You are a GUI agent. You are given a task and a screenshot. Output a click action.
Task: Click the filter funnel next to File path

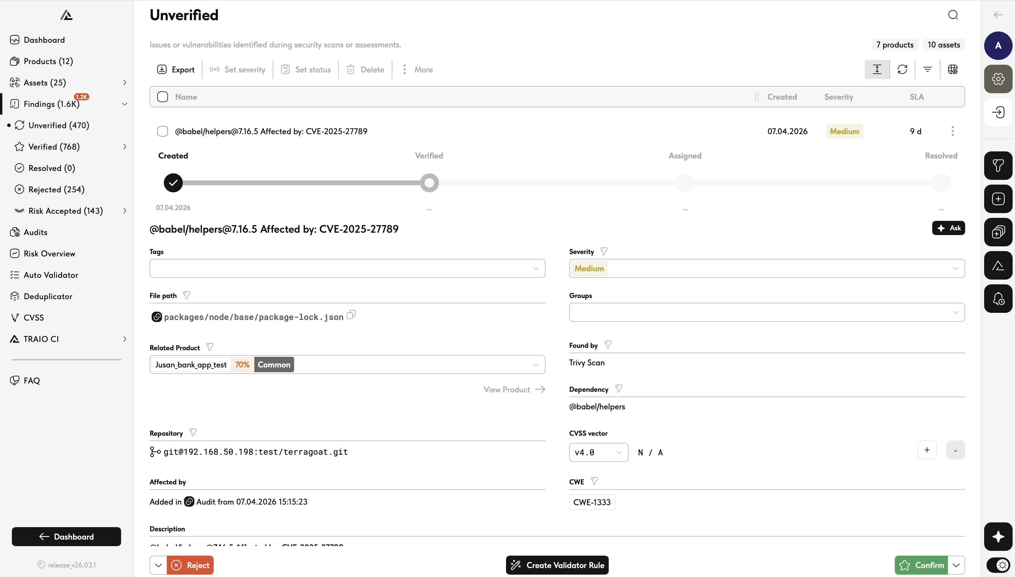(x=187, y=295)
